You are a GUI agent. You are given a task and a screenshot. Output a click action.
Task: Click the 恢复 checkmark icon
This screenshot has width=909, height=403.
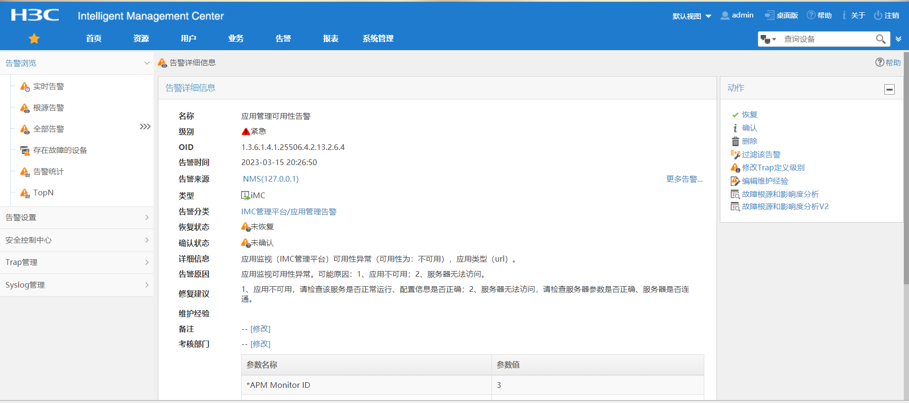point(735,115)
